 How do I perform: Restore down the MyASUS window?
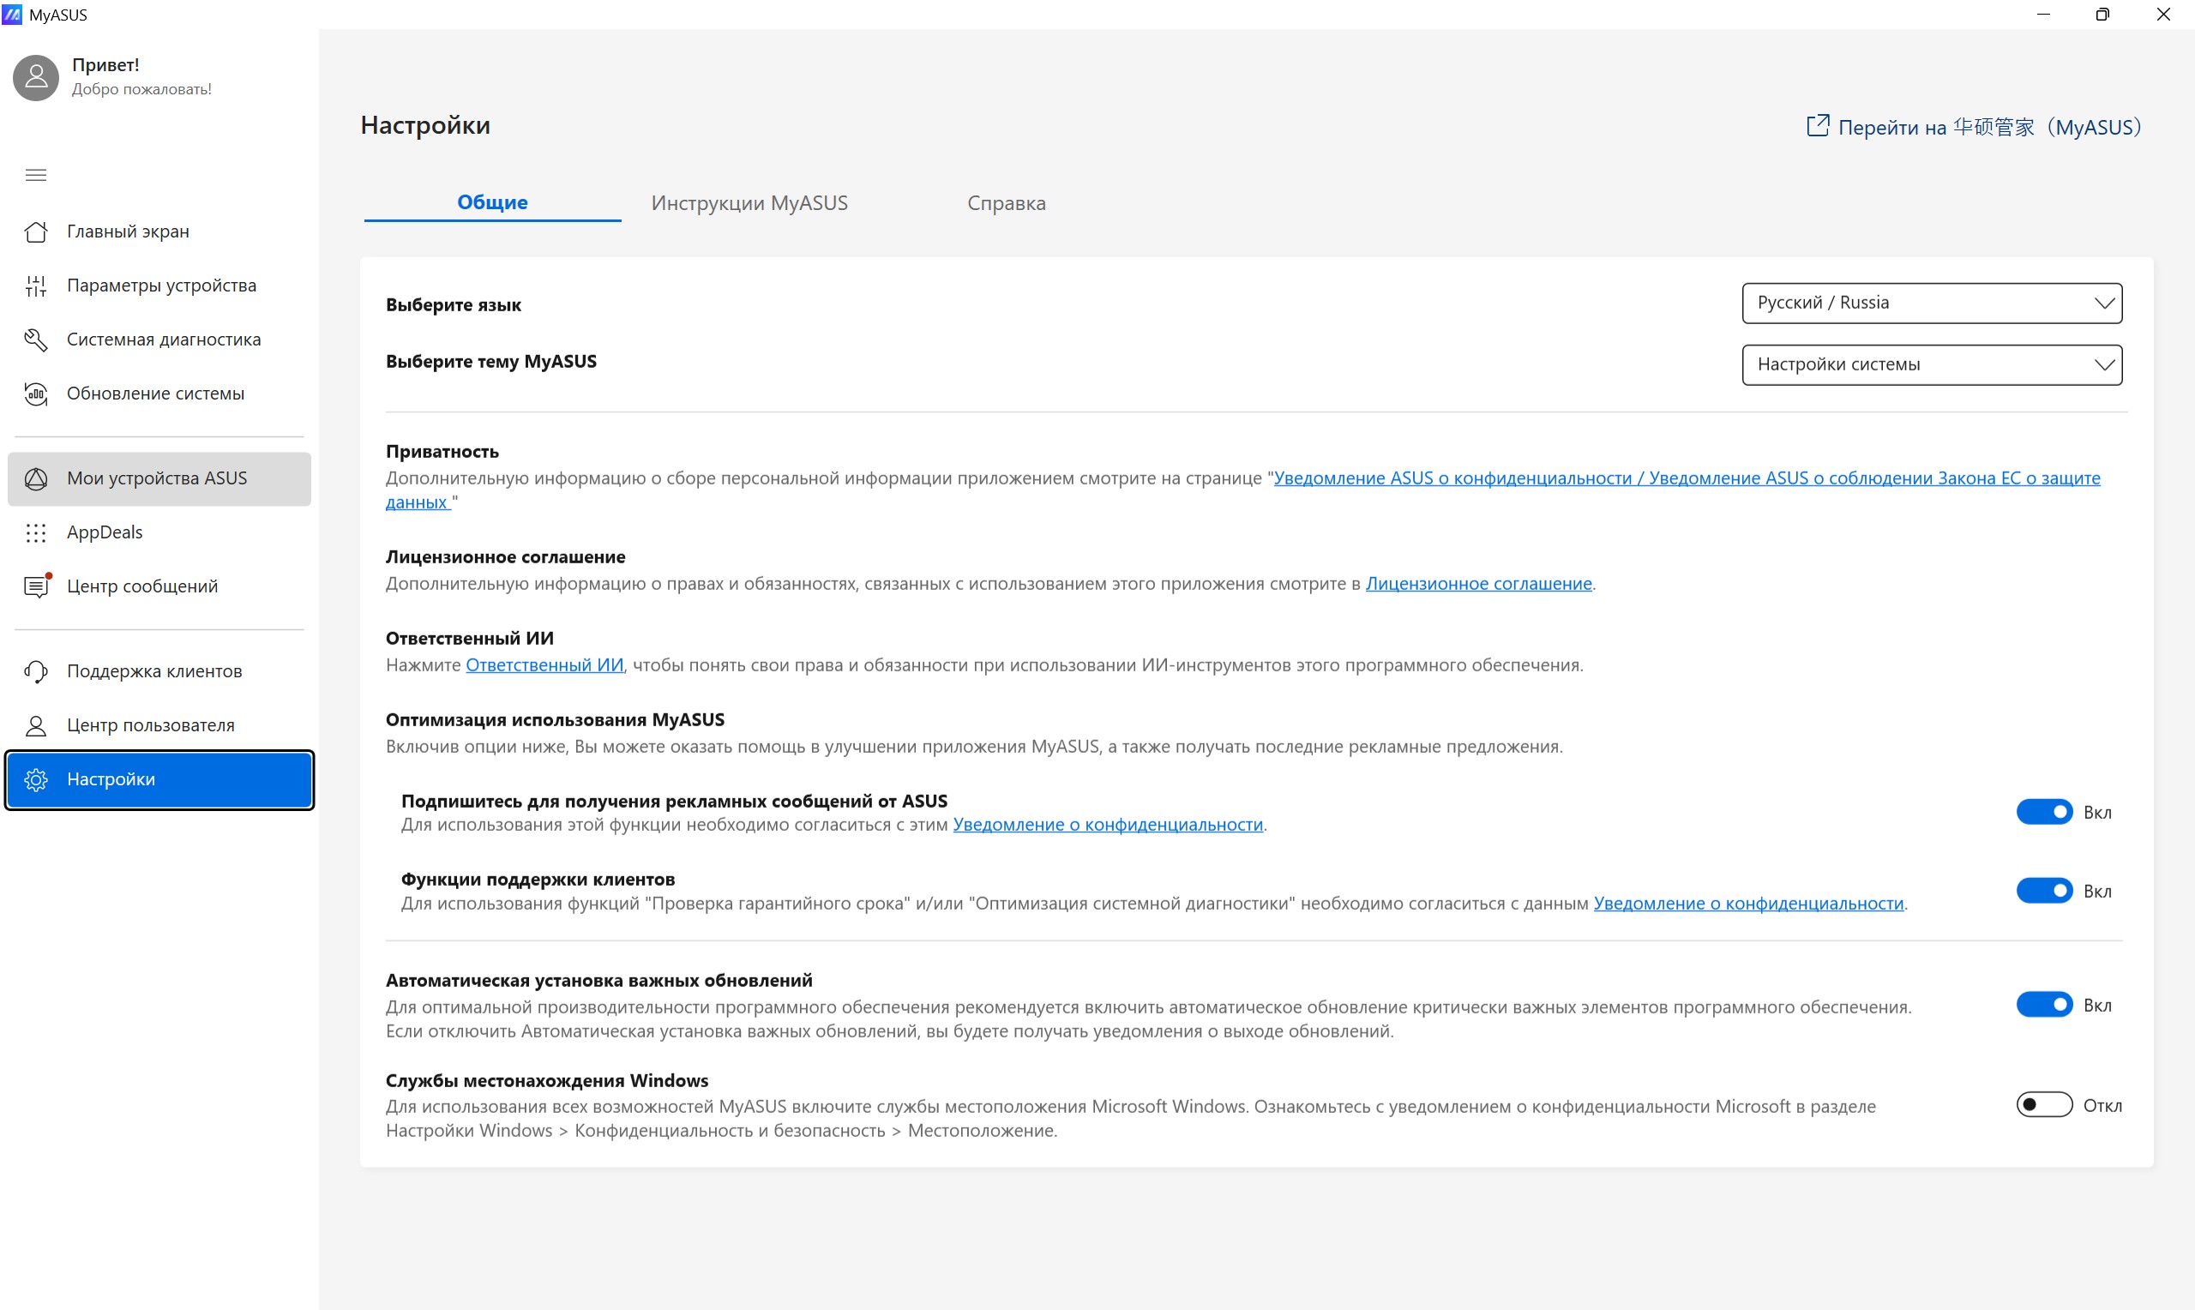[2103, 14]
